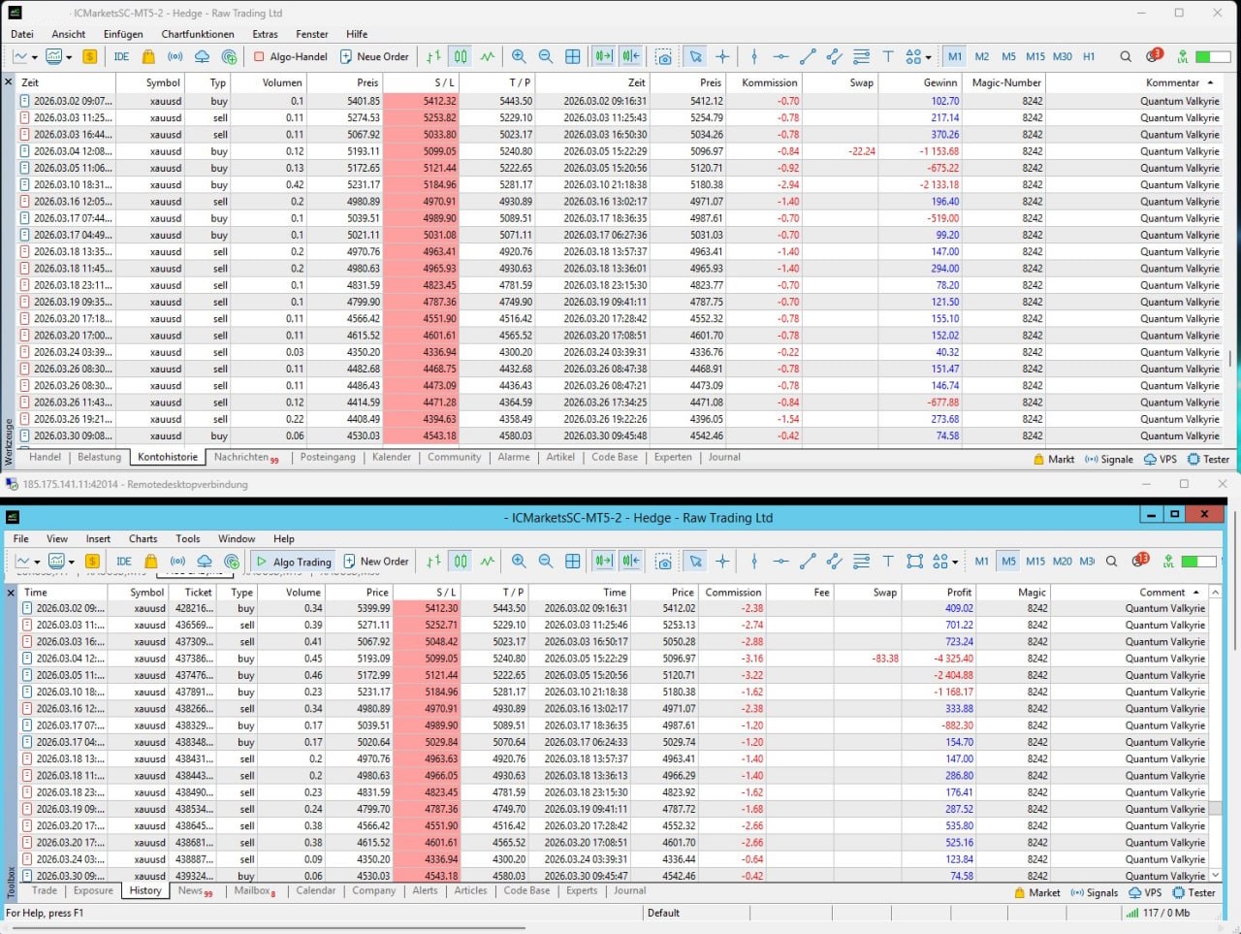1241x934 pixels.
Task: Select the trendline tool in the German window
Action: pyautogui.click(x=808, y=56)
